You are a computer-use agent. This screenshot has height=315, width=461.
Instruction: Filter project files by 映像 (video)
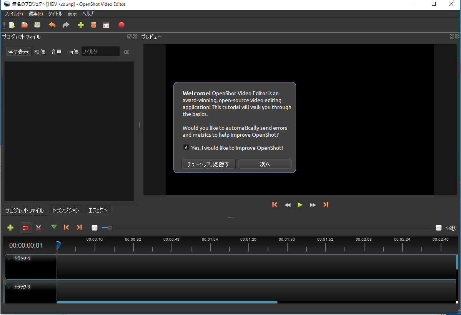[40, 52]
